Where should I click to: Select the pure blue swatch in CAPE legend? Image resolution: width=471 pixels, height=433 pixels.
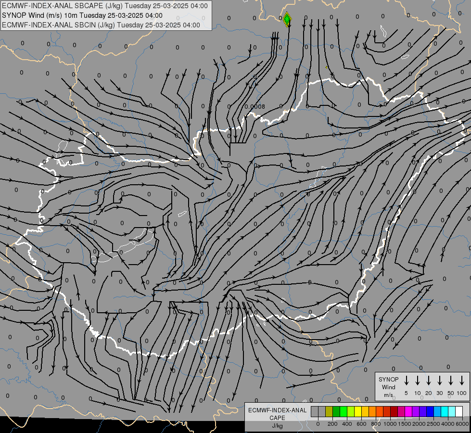[x=430, y=411]
